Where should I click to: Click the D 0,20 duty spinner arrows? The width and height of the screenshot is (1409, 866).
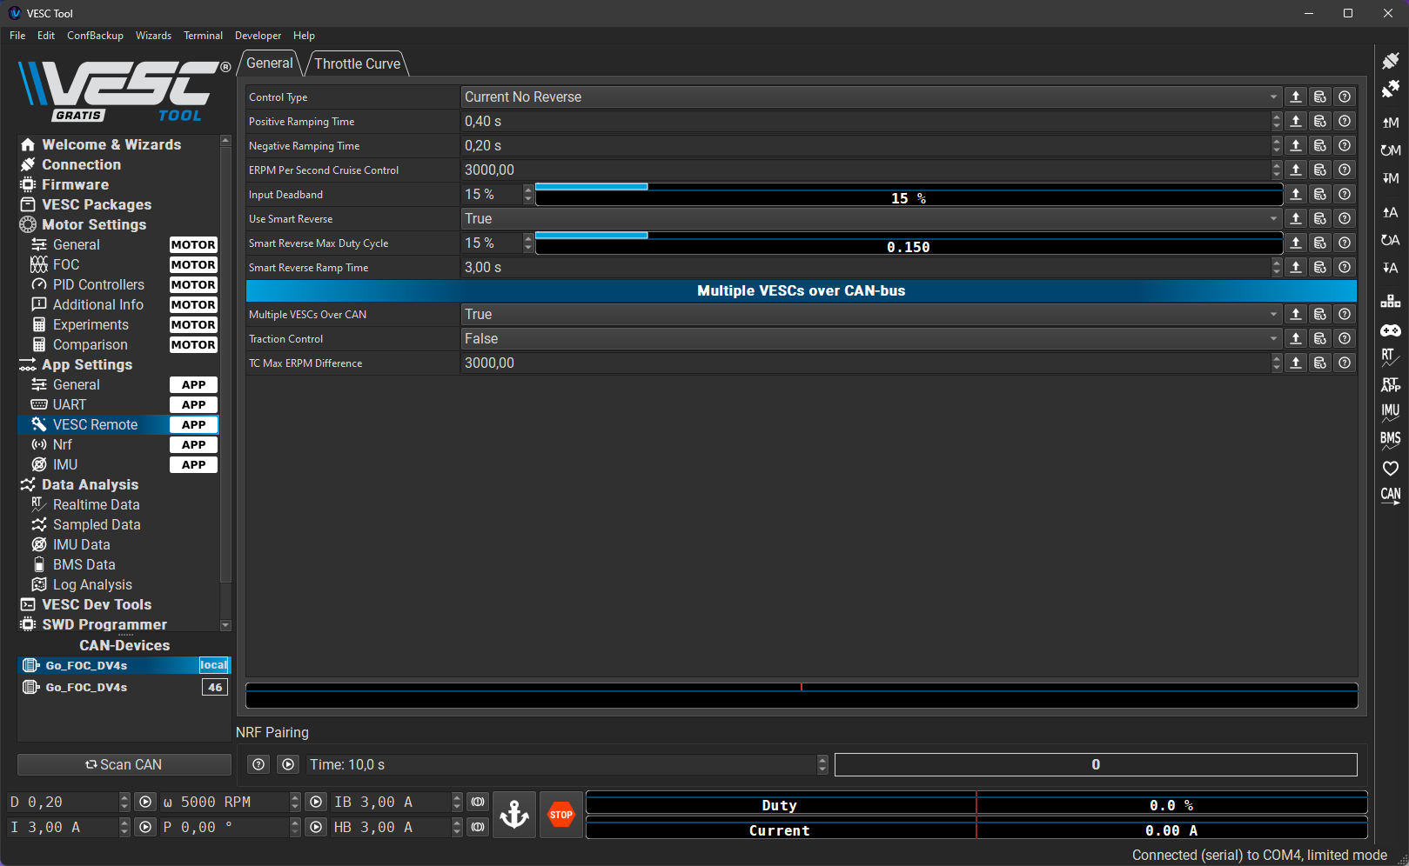(124, 802)
